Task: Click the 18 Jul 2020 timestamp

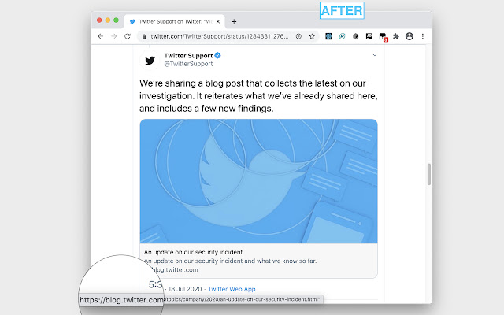Action: point(185,289)
